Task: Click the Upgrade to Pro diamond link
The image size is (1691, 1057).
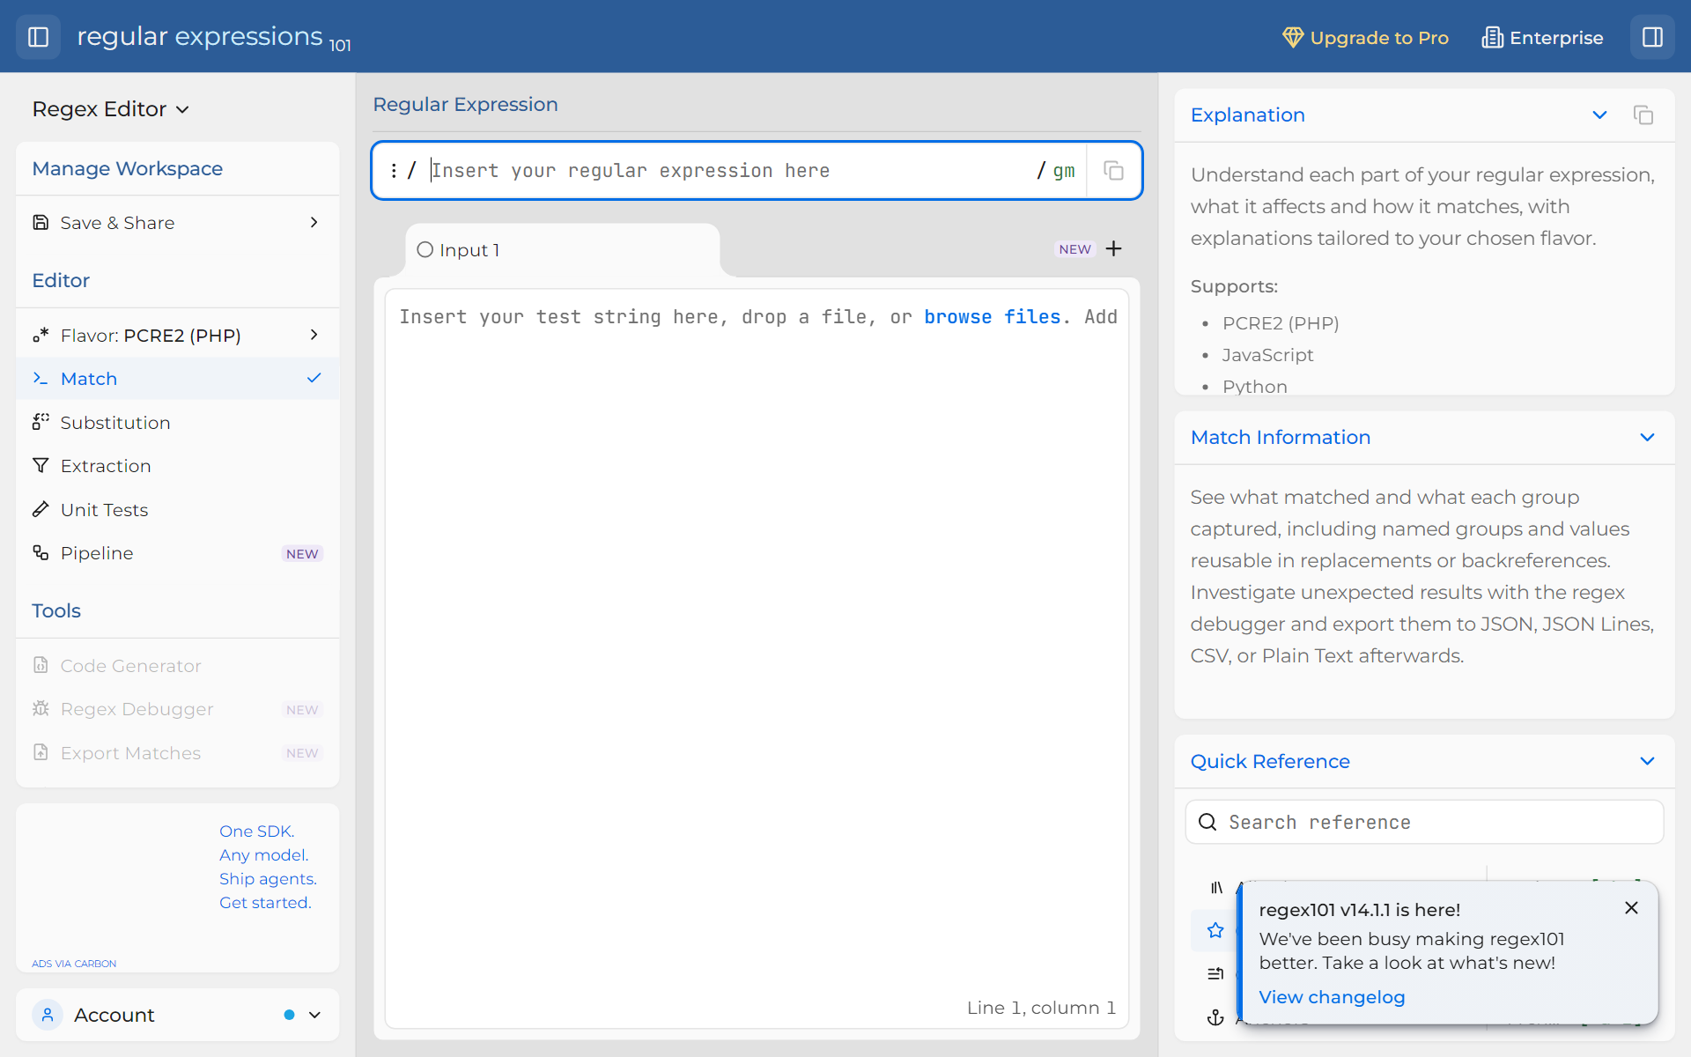Action: tap(1365, 37)
